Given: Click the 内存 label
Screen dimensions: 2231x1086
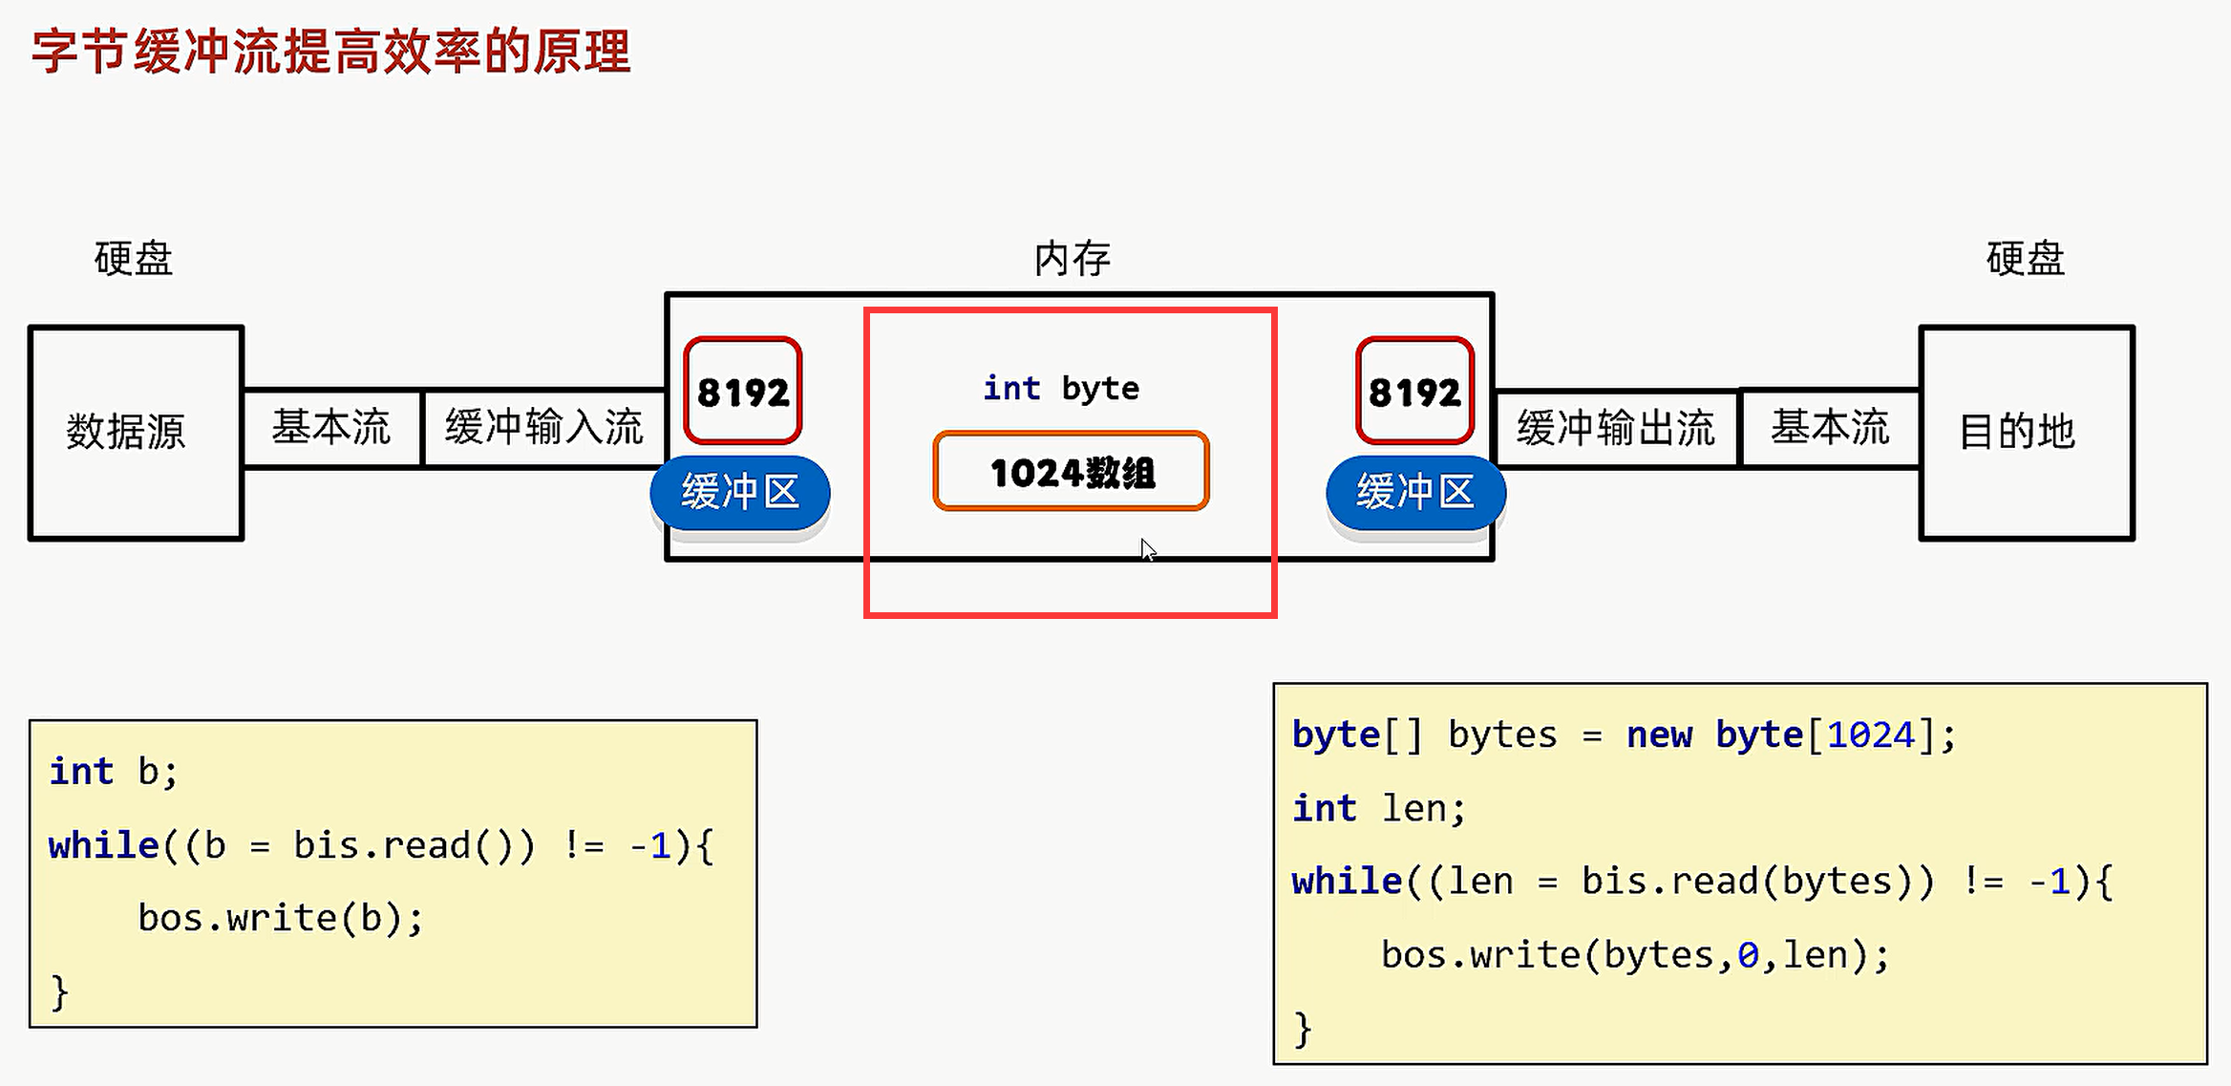Looking at the screenshot, I should (x=1073, y=259).
